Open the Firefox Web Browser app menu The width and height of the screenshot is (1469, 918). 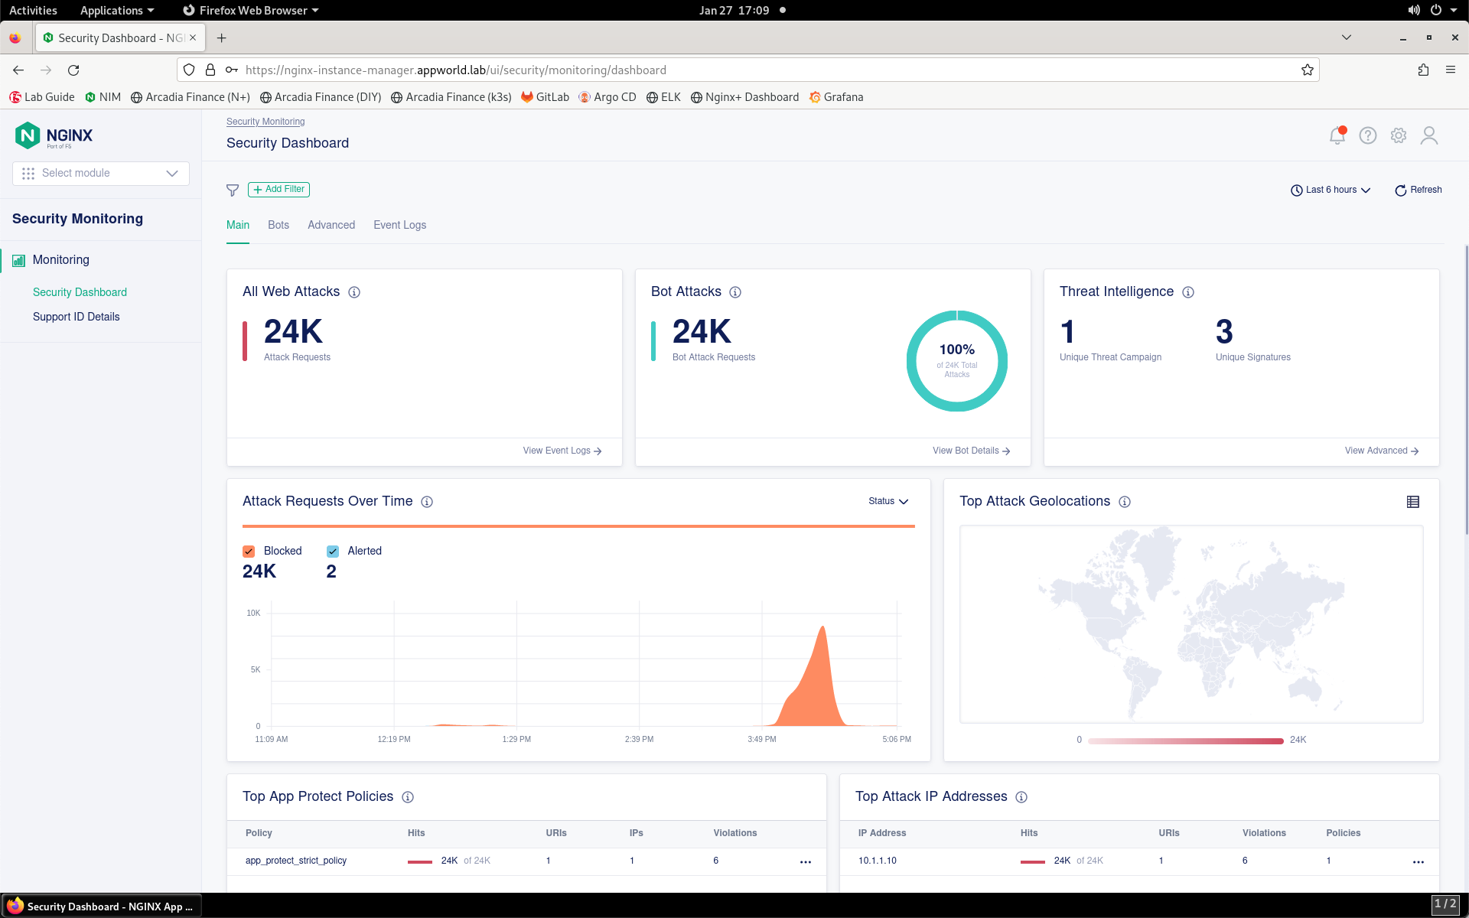[251, 11]
